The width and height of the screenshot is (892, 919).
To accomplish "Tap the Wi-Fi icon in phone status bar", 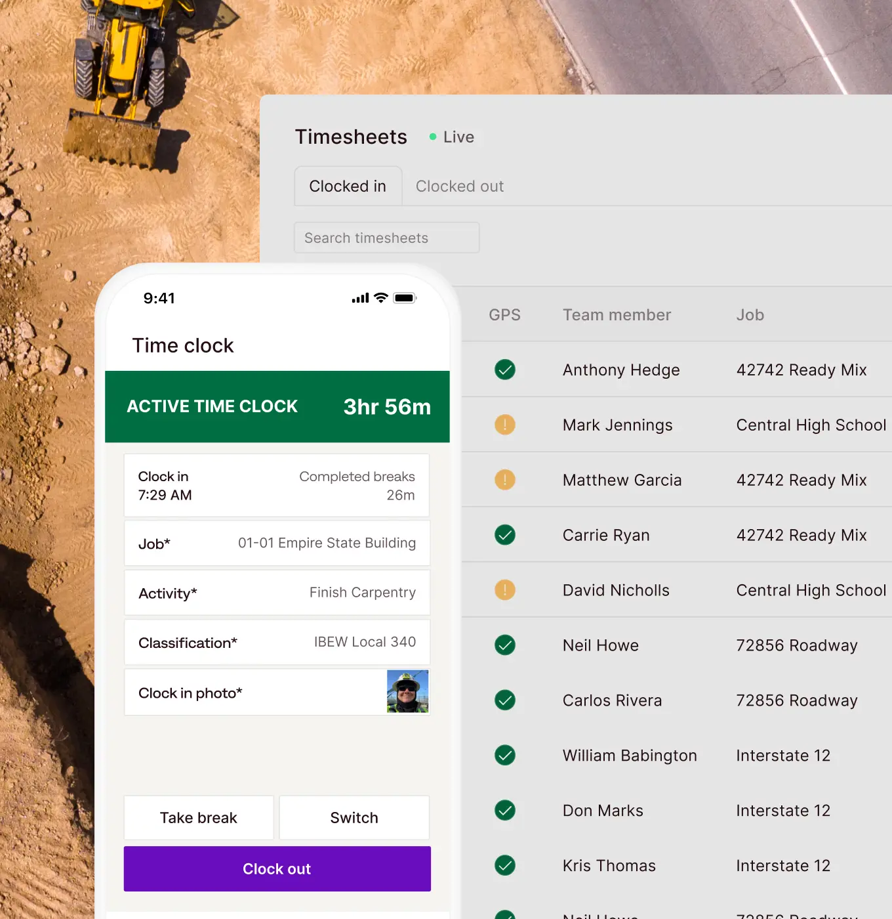I will 381,298.
